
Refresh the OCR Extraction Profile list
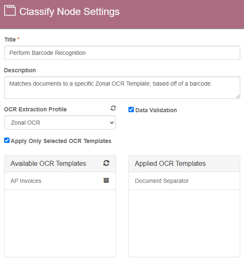pyautogui.click(x=113, y=108)
